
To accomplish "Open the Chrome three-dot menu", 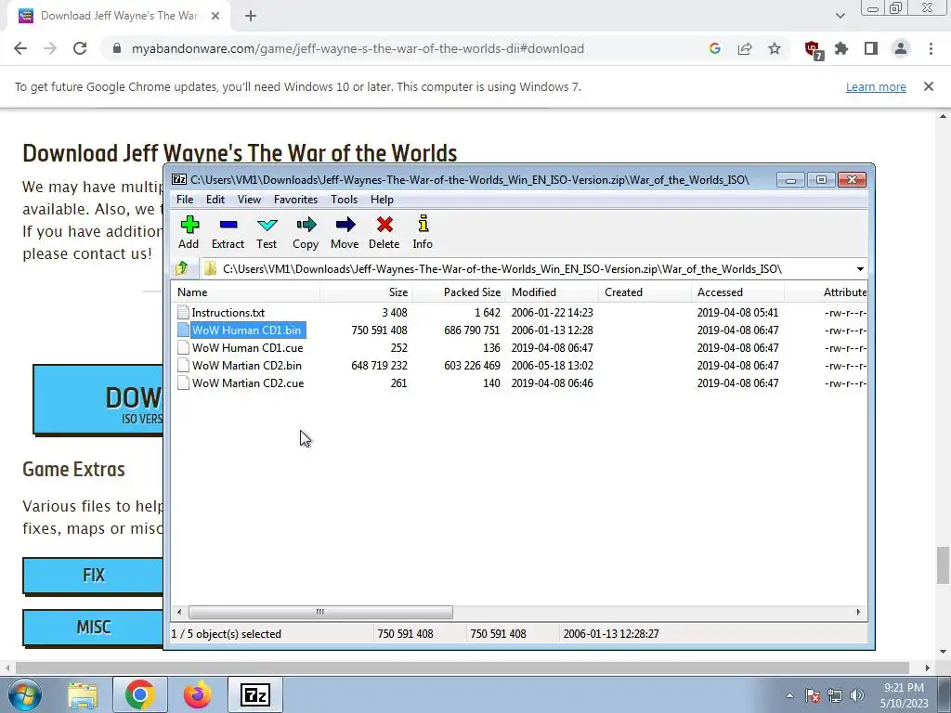I will 931,48.
